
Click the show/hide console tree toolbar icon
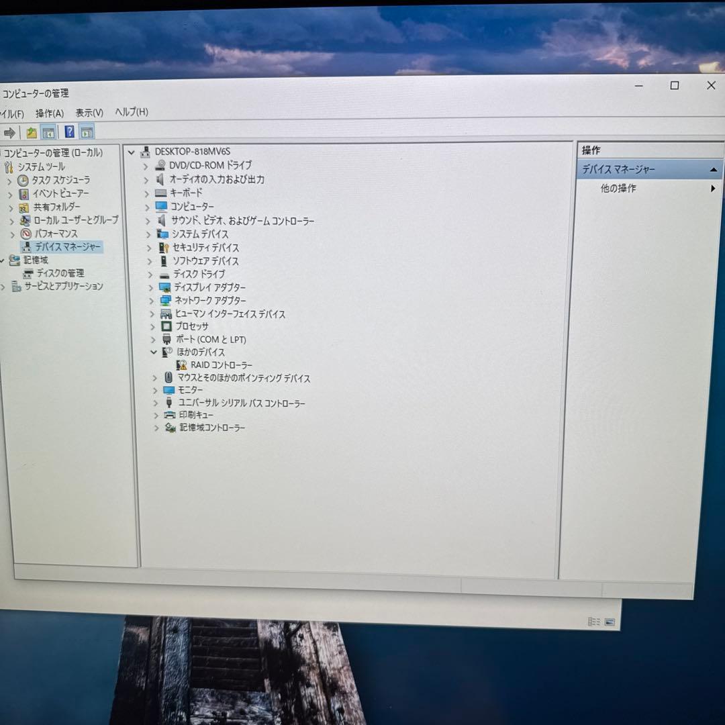pos(48,132)
